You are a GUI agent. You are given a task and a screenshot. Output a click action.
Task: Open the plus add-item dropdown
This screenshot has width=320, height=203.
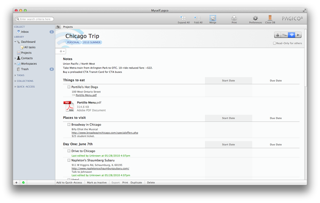click(x=62, y=52)
